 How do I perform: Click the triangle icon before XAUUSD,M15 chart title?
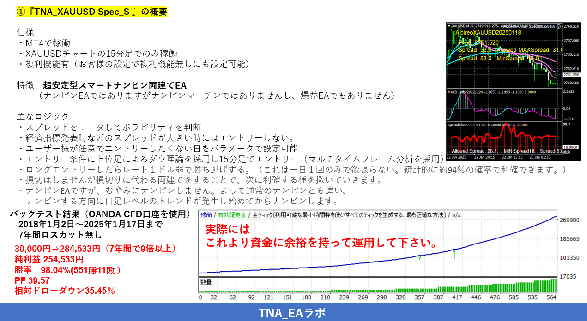(x=450, y=26)
